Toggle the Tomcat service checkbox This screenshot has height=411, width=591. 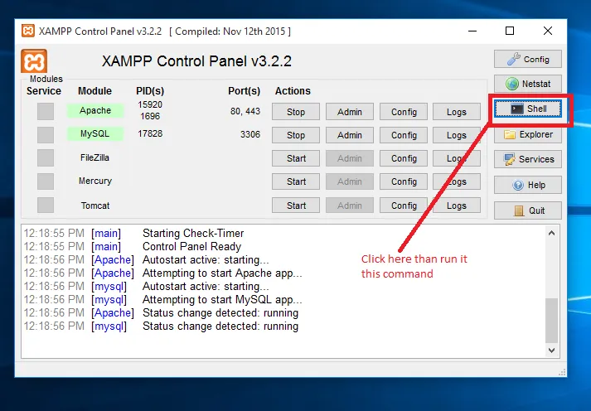coord(46,205)
